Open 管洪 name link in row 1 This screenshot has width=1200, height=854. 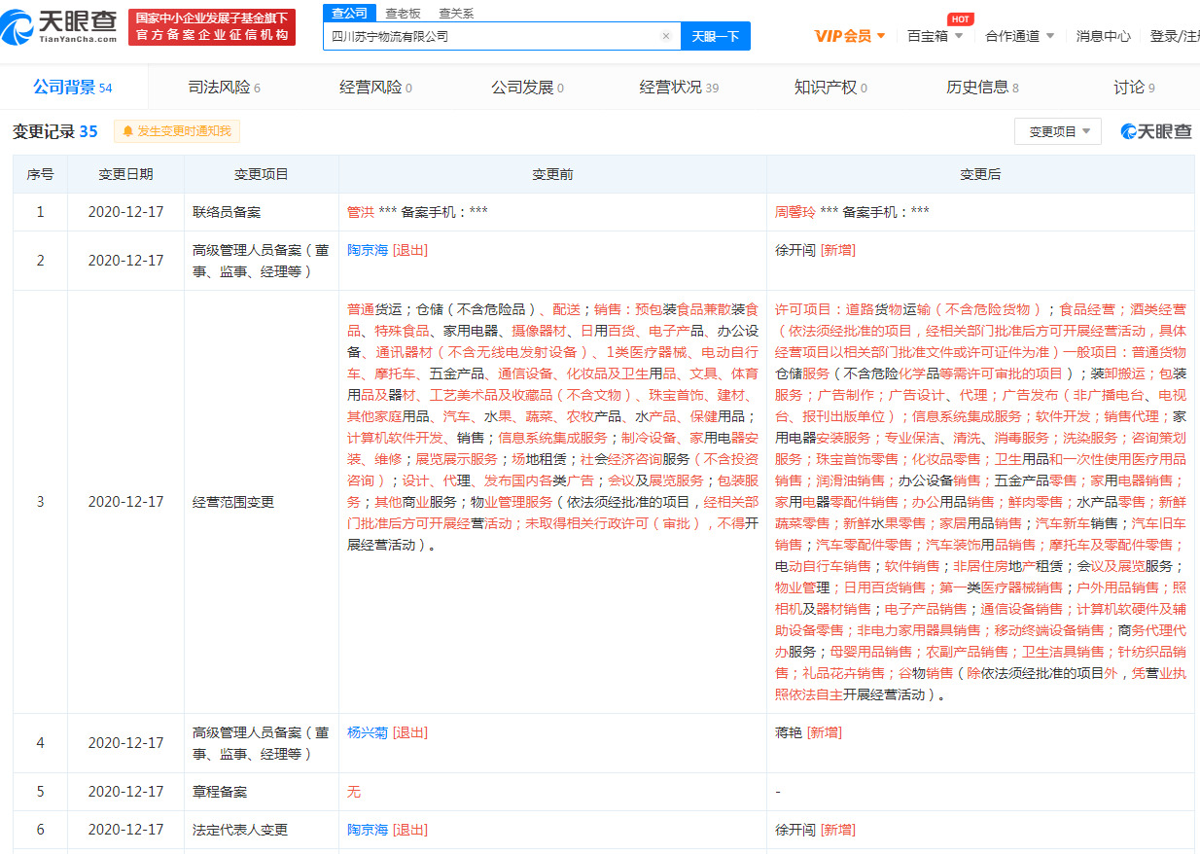[361, 211]
